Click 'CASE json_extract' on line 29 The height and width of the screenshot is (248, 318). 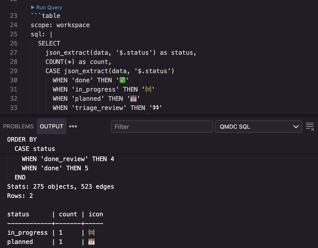pos(77,71)
